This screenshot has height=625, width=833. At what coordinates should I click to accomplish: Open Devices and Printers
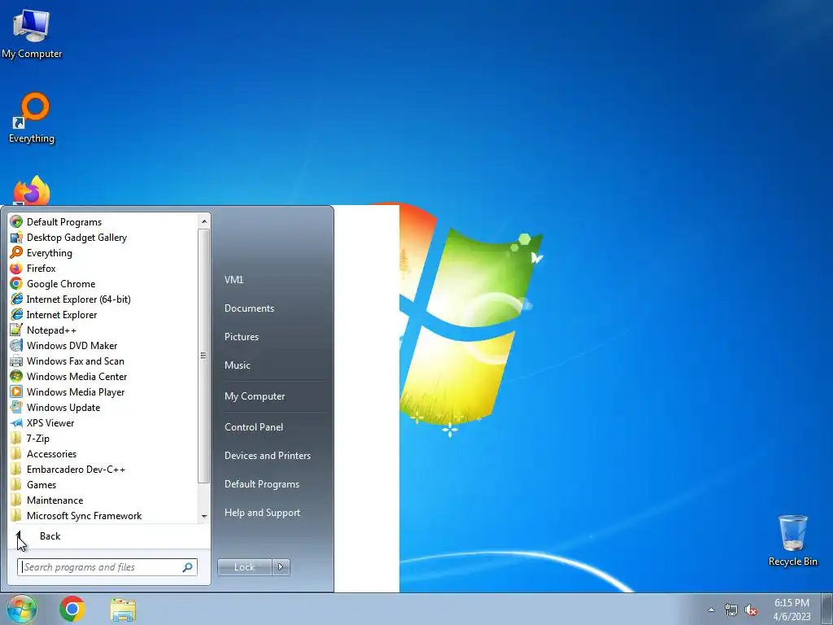coord(267,456)
